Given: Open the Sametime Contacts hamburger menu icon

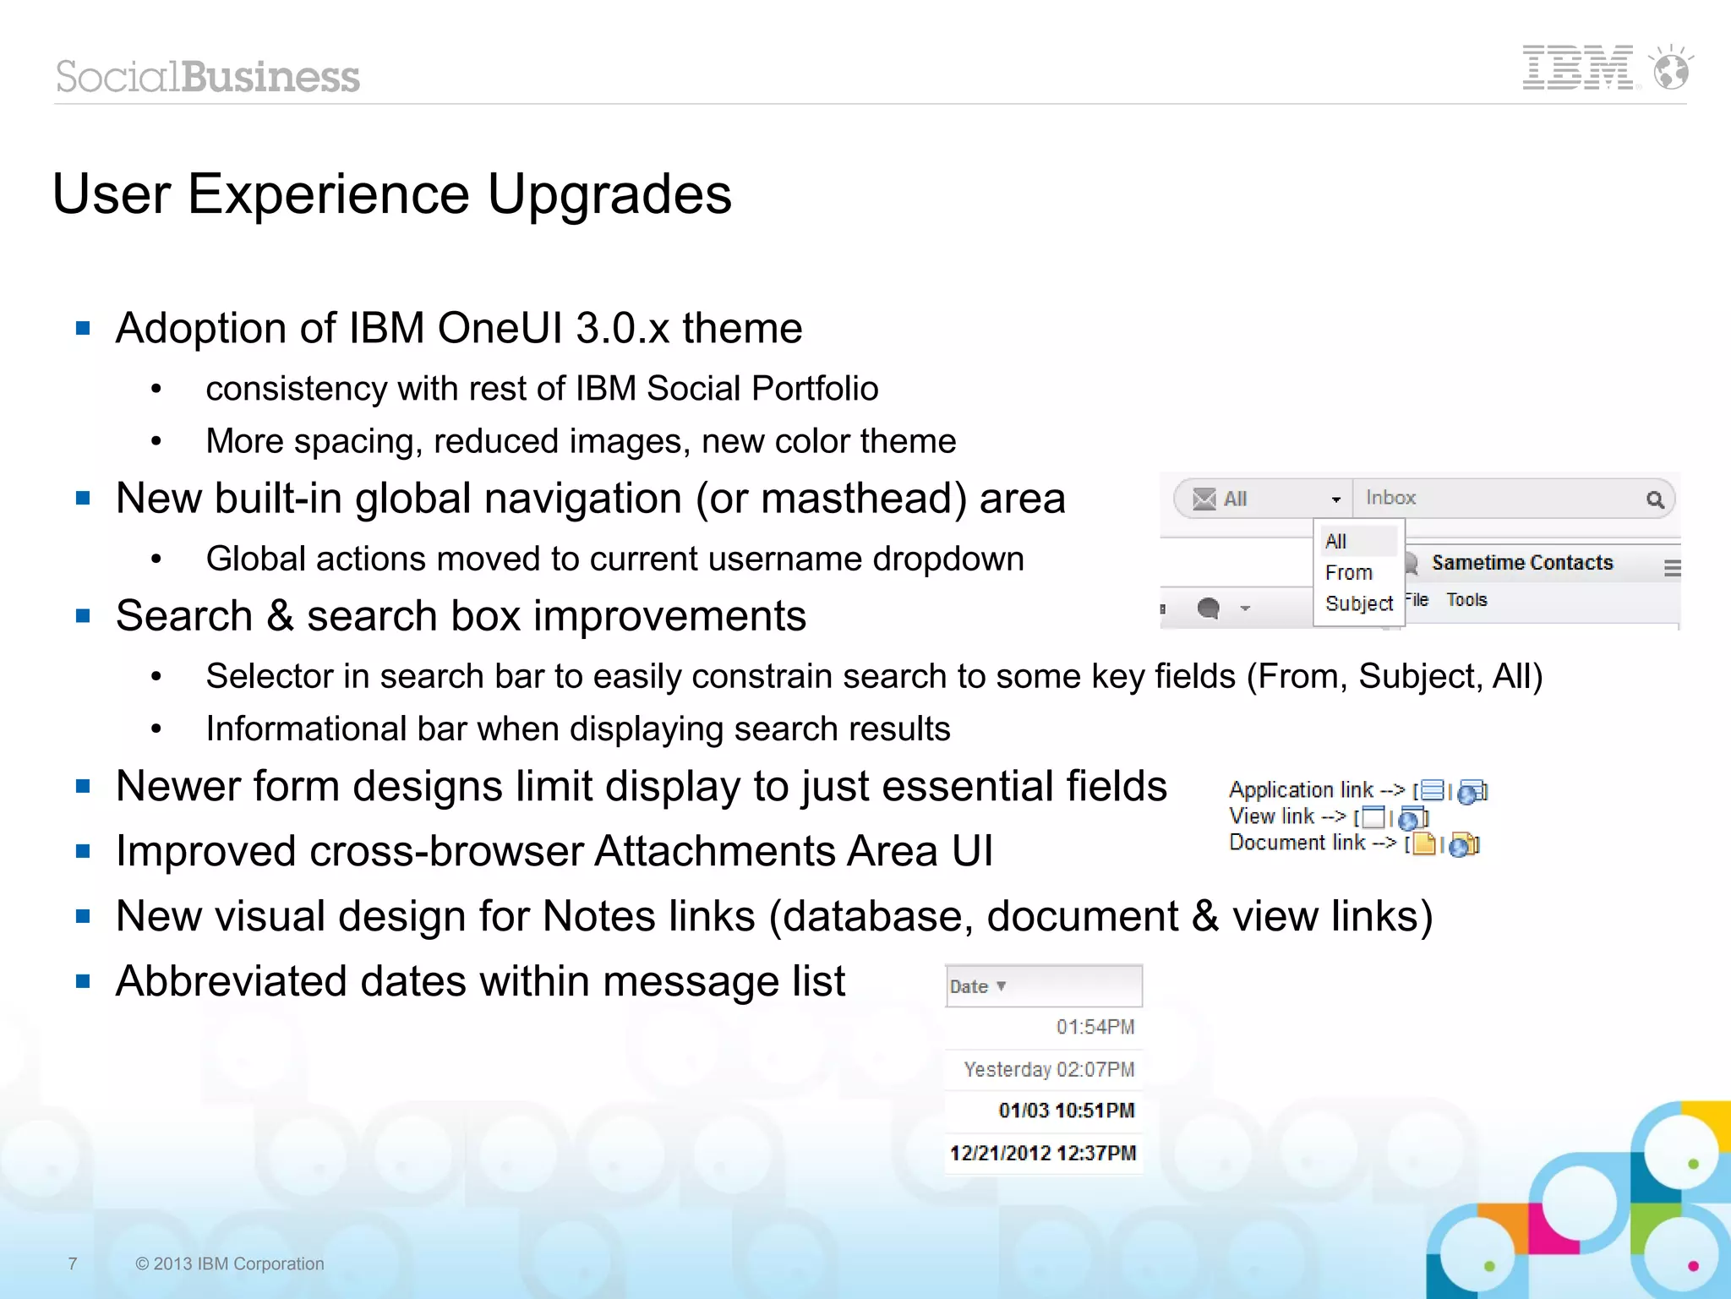Looking at the screenshot, I should [x=1672, y=568].
